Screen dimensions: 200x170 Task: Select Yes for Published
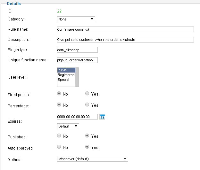(88, 136)
